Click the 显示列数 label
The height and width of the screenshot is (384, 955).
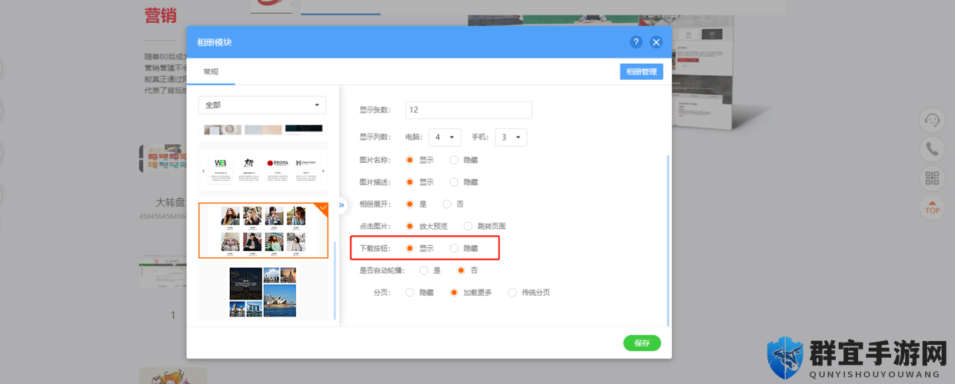point(374,138)
